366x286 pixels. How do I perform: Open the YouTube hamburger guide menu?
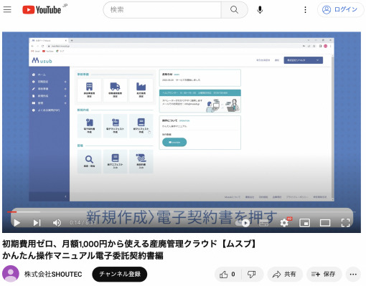pos(7,9)
